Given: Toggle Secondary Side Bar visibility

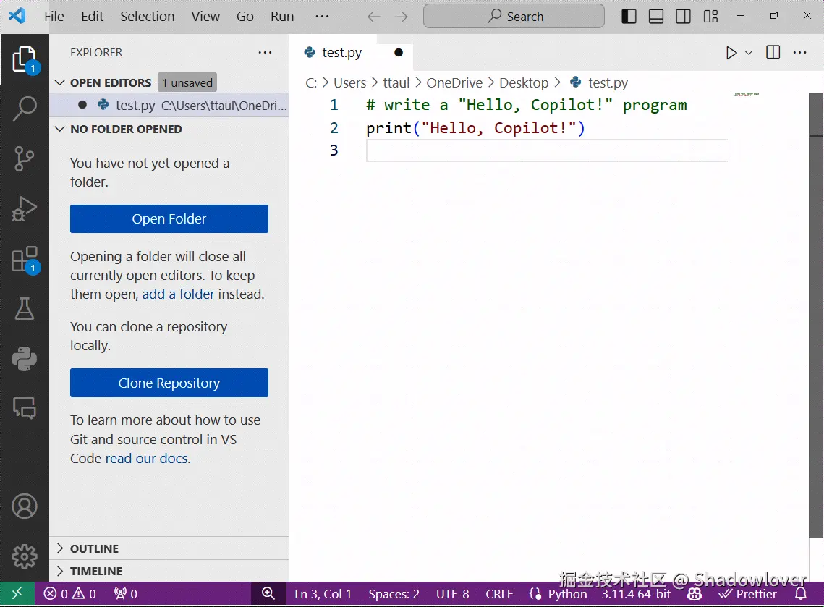Looking at the screenshot, I should click(683, 17).
